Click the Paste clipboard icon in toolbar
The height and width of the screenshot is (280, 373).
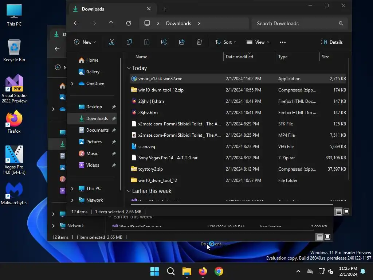[x=147, y=42]
